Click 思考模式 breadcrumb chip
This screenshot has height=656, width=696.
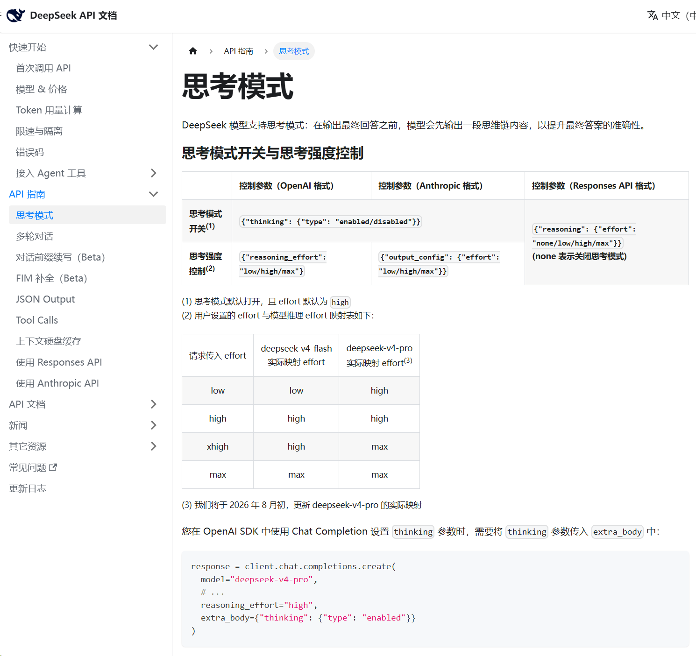coord(294,51)
